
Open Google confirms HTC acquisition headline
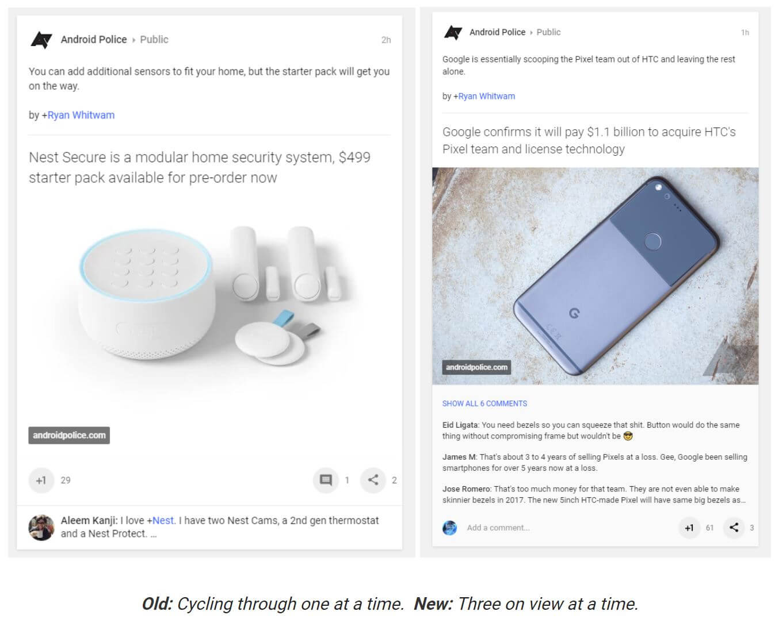point(589,140)
